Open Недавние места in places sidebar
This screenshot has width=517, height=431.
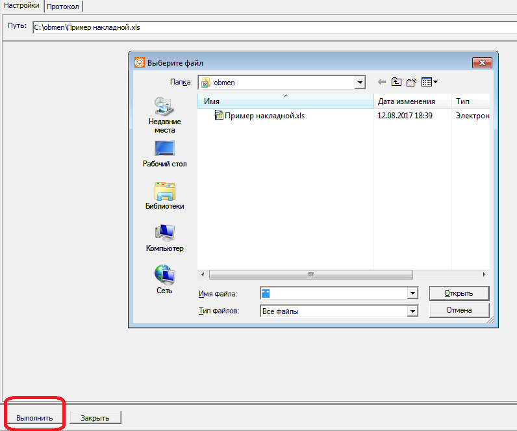(x=164, y=114)
